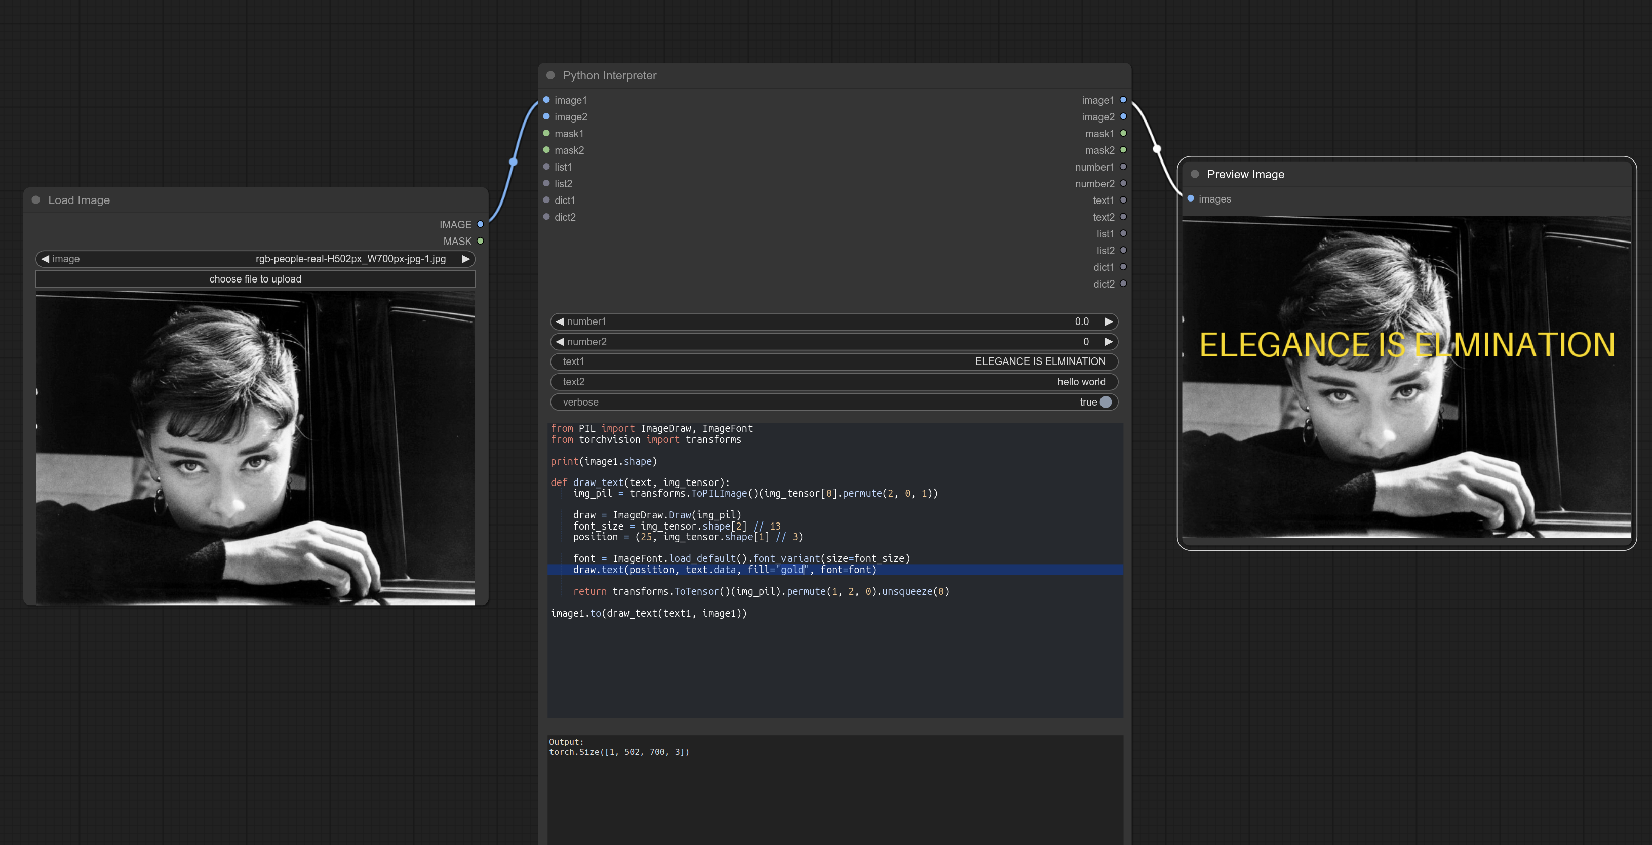Click the text1 output socket

pos(1123,200)
